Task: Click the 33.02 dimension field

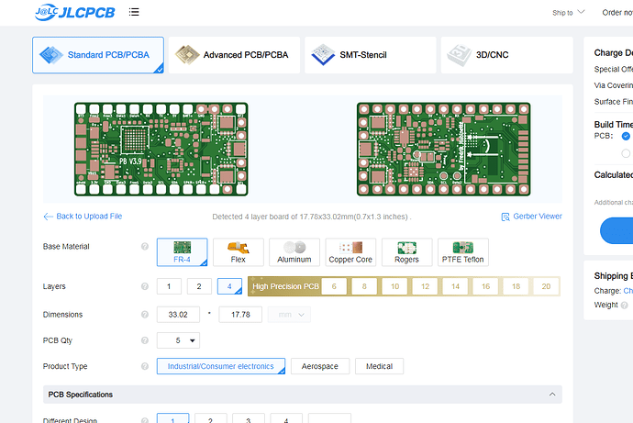Action: pyautogui.click(x=178, y=315)
